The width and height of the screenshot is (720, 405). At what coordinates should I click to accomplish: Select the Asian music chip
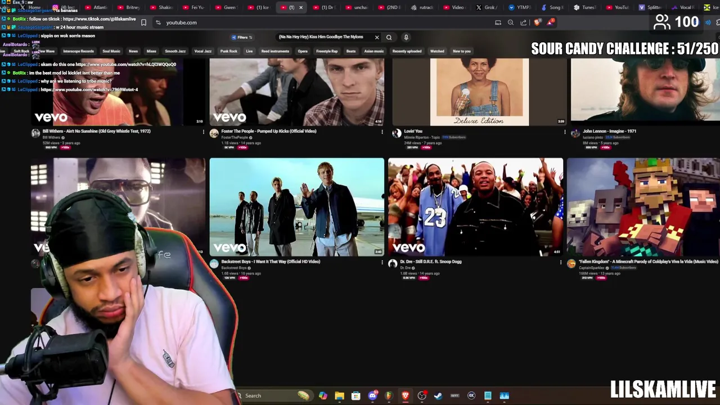click(374, 51)
